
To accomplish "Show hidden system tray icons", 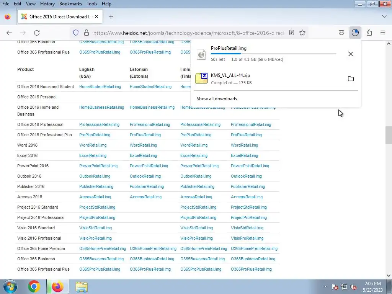I will click(325, 287).
